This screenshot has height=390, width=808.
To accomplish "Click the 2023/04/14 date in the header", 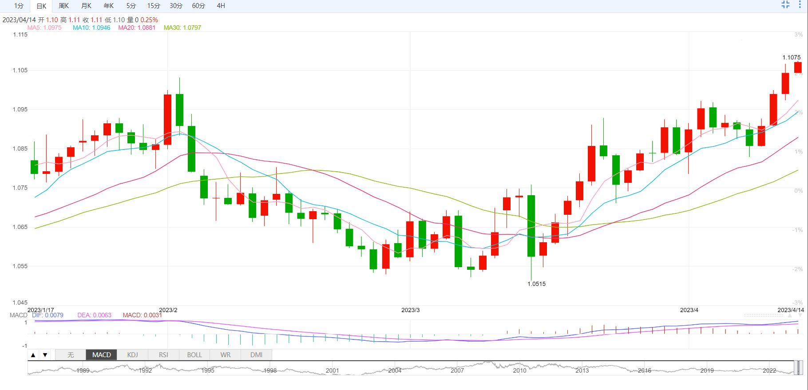I will (19, 20).
